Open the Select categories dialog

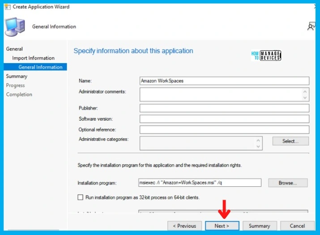click(290, 141)
